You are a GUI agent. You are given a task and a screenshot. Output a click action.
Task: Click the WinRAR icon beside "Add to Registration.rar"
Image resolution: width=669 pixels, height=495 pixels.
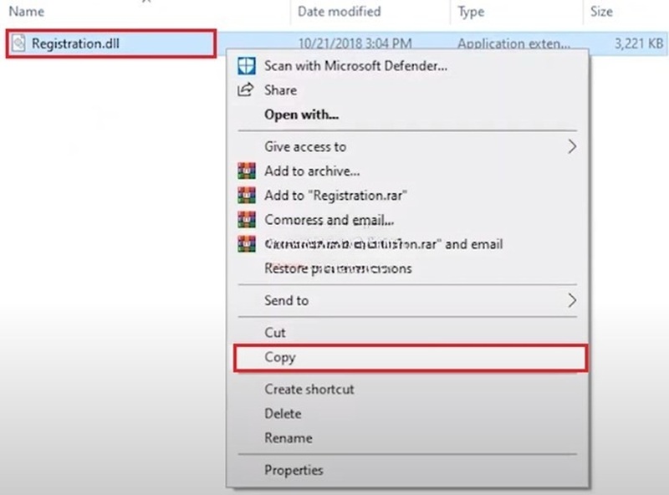point(245,196)
